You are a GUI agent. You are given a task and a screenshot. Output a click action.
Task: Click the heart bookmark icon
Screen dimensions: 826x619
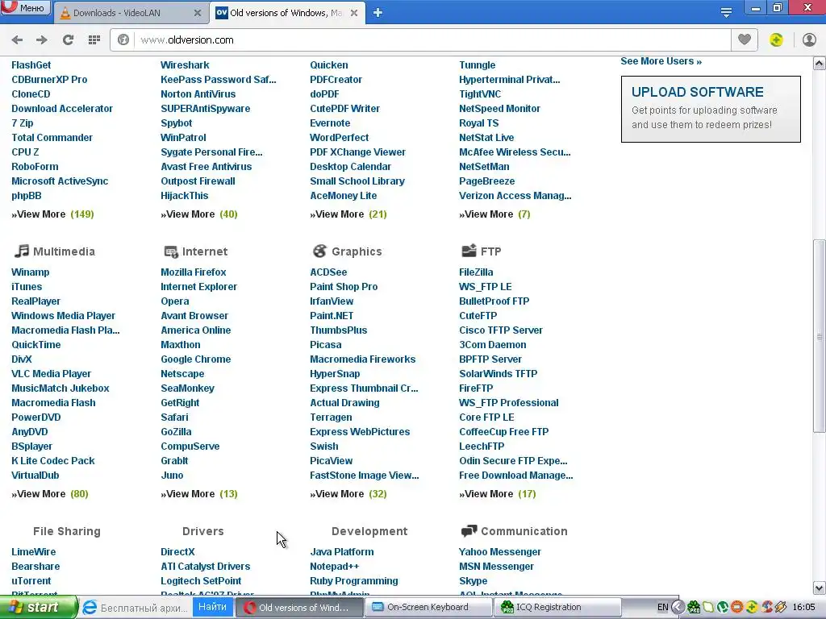[x=744, y=40]
